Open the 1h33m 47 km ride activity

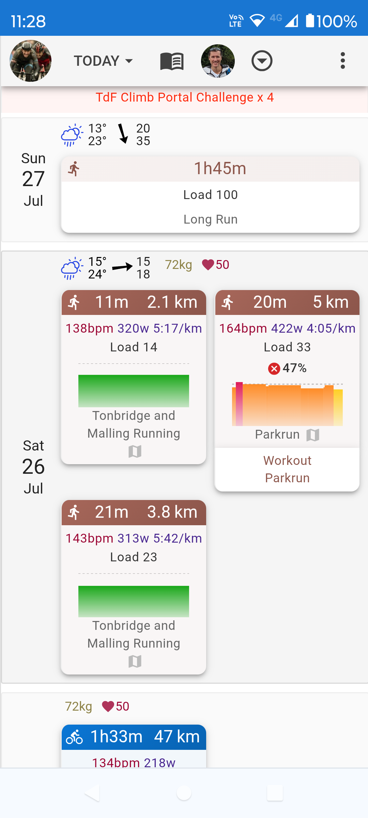click(x=134, y=737)
